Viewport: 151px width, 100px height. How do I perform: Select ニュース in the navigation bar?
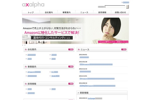click(x=84, y=12)
